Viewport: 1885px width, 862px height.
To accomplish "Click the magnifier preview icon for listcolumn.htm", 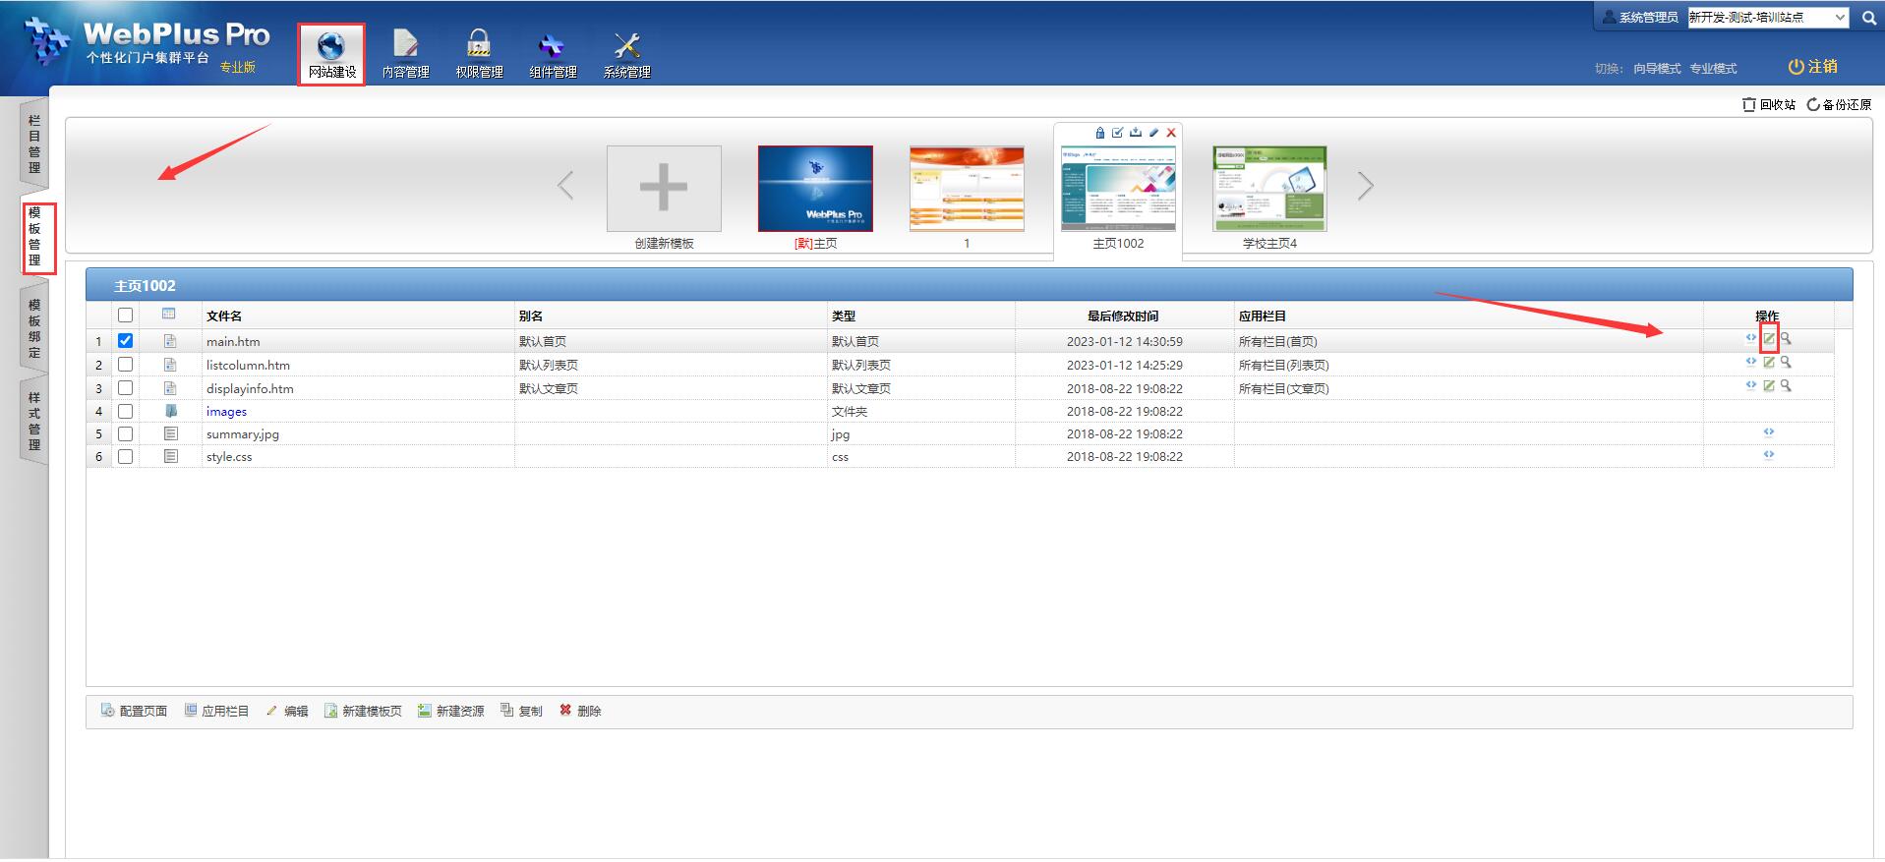I will [1786, 363].
